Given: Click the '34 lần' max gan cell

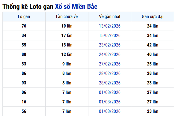Looking at the screenshot, I should pos(153,35).
